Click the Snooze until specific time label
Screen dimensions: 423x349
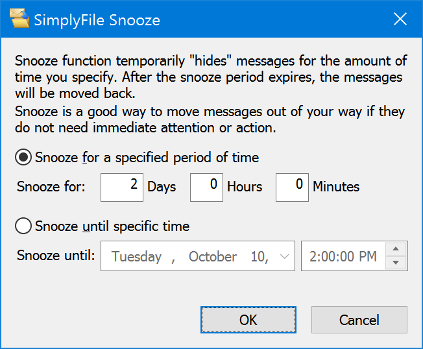(x=112, y=226)
